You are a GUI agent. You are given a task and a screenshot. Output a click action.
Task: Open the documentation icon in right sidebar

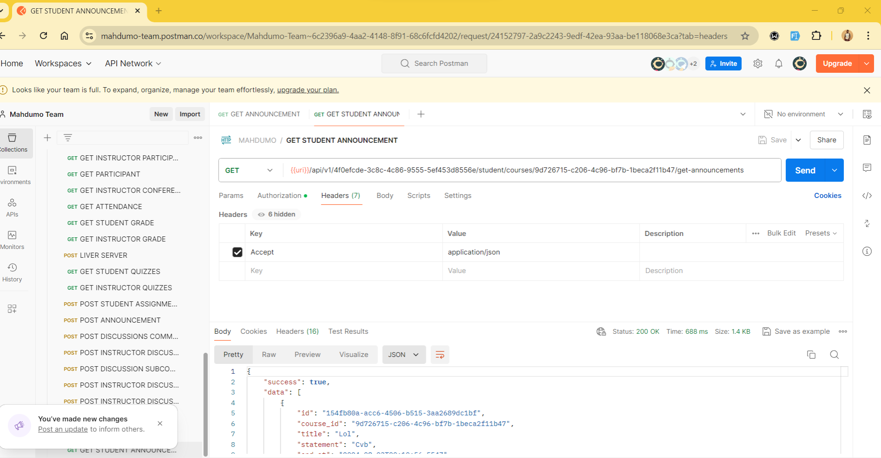[x=867, y=140]
